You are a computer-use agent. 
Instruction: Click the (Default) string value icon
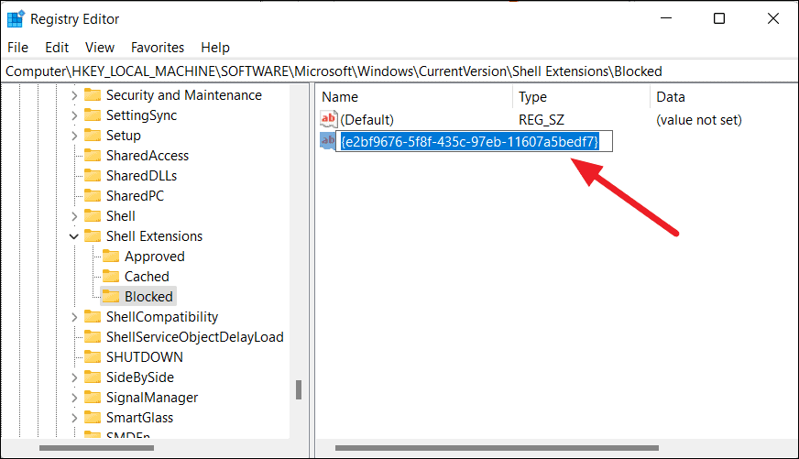coord(329,119)
